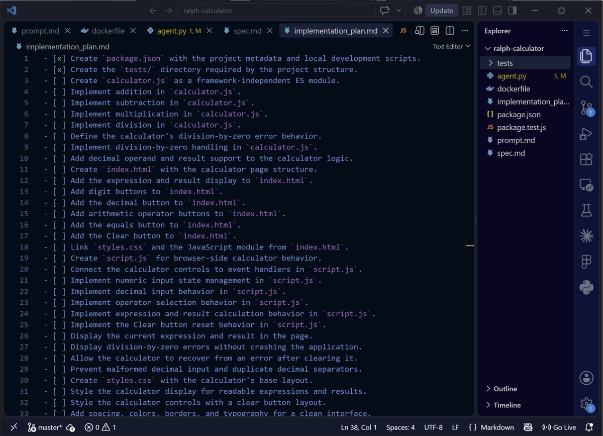Open the remote window indicator in status bar
Viewport: 603px width, 436px height.
pos(14,427)
